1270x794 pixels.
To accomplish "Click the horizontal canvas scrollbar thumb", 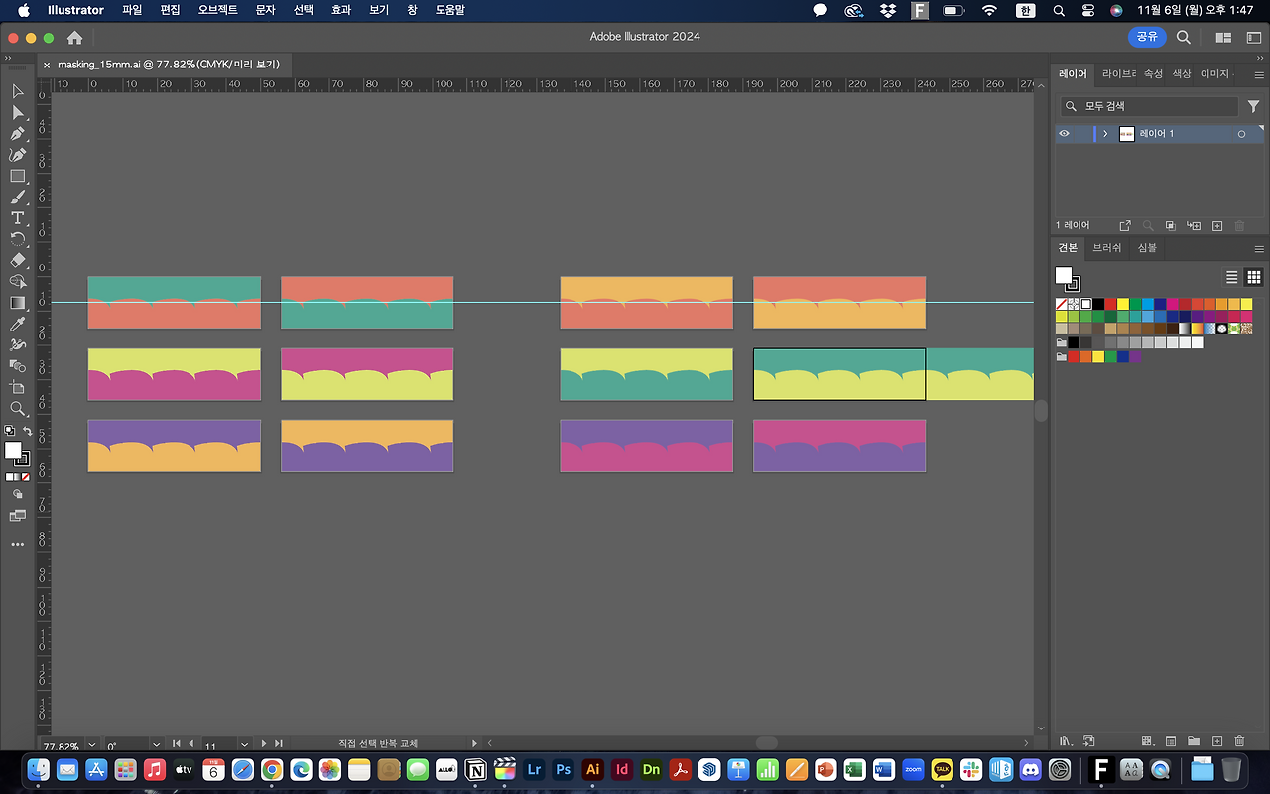I will 767,743.
